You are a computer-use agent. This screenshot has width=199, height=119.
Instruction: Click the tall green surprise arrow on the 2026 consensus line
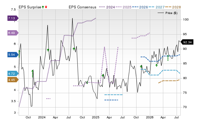tap(168, 58)
